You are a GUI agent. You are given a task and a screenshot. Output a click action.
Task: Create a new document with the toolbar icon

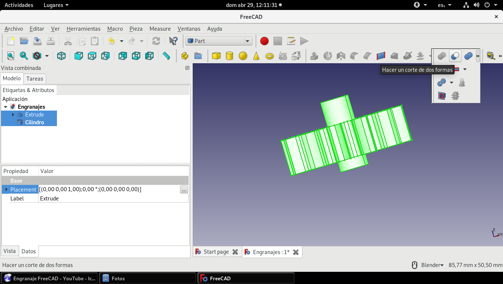pyautogui.click(x=11, y=41)
